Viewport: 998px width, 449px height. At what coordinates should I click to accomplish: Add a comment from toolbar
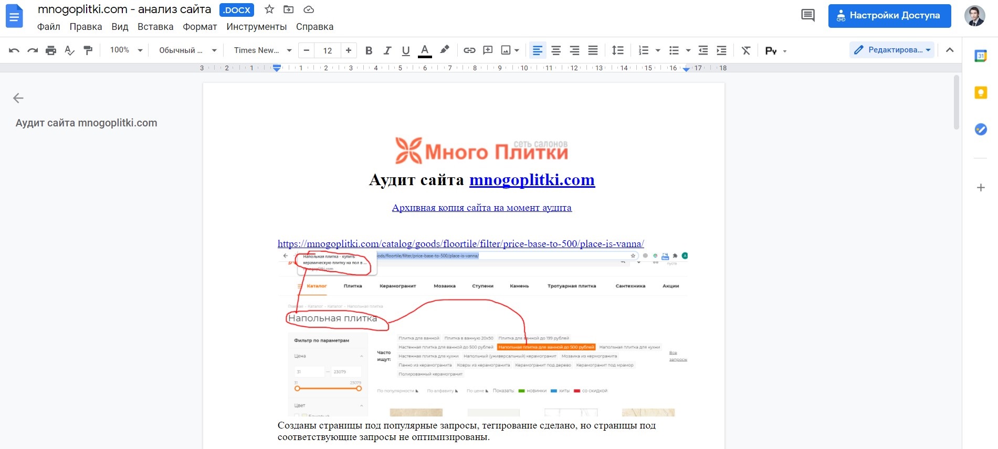click(x=488, y=50)
